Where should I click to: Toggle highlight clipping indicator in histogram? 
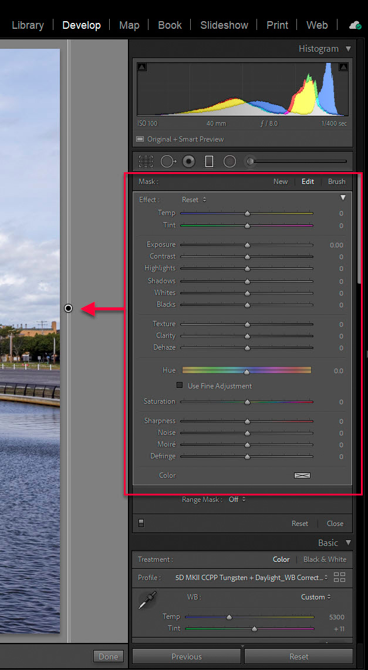343,67
